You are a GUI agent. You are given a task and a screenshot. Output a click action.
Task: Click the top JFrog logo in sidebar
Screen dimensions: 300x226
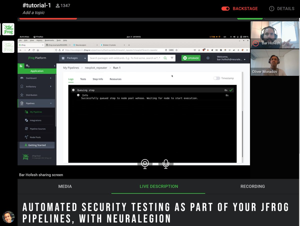pos(8,29)
